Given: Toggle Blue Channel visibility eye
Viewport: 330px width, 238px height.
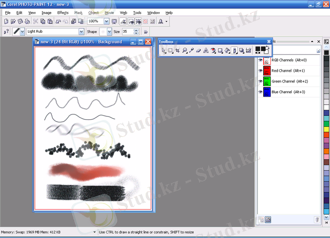Looking at the screenshot, I should click(x=260, y=92).
